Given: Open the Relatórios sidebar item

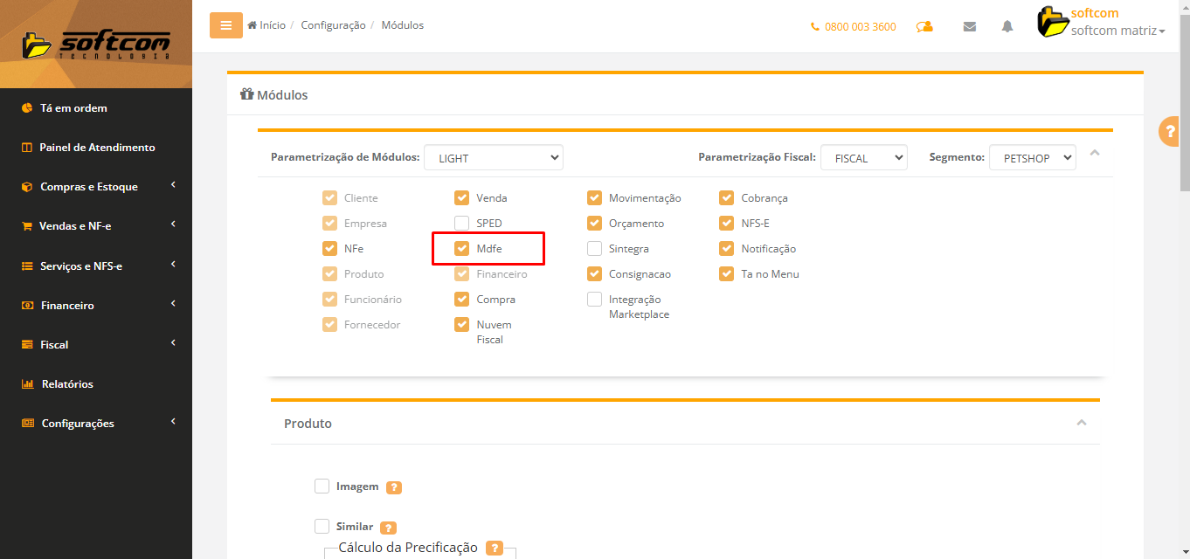Looking at the screenshot, I should click(66, 384).
